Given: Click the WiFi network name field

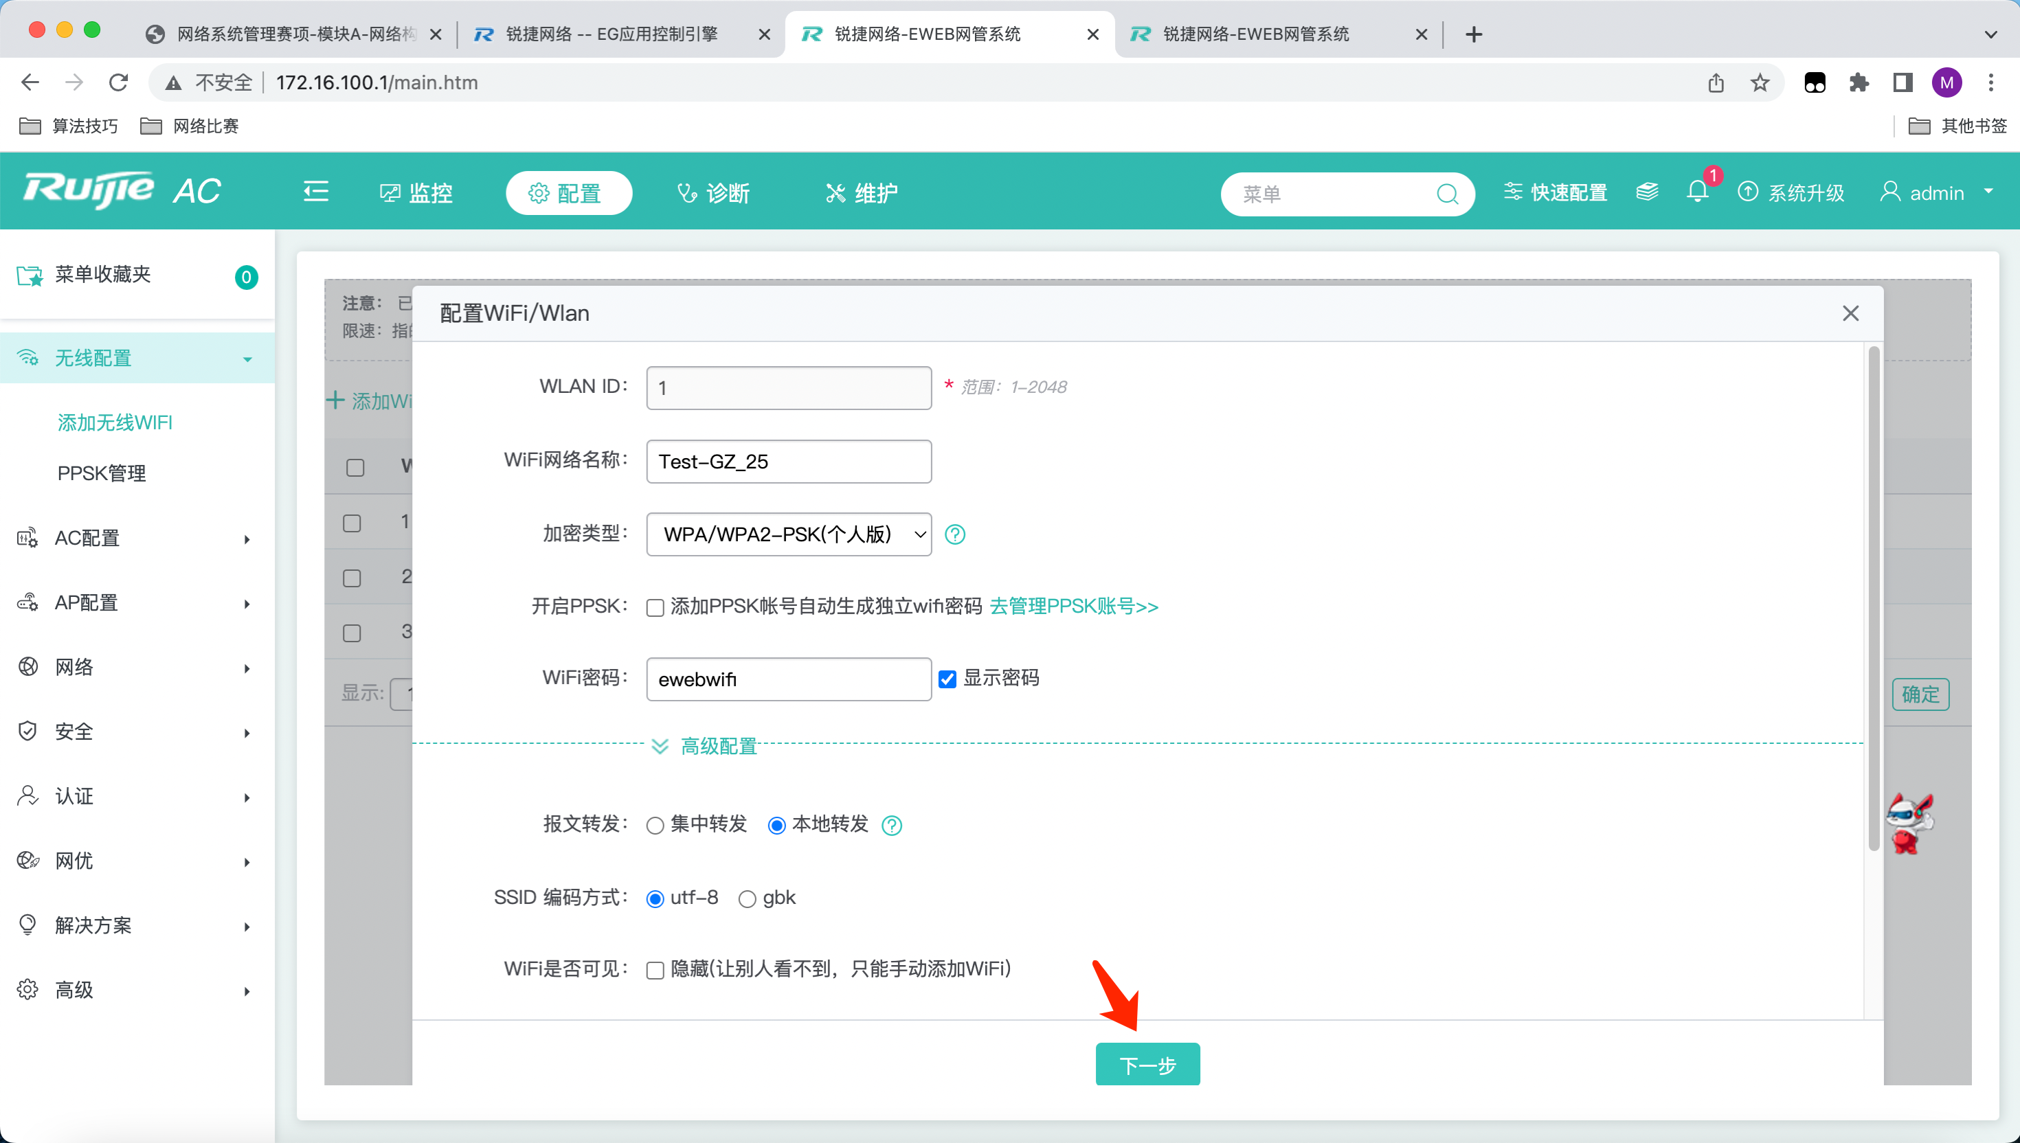Looking at the screenshot, I should [788, 462].
